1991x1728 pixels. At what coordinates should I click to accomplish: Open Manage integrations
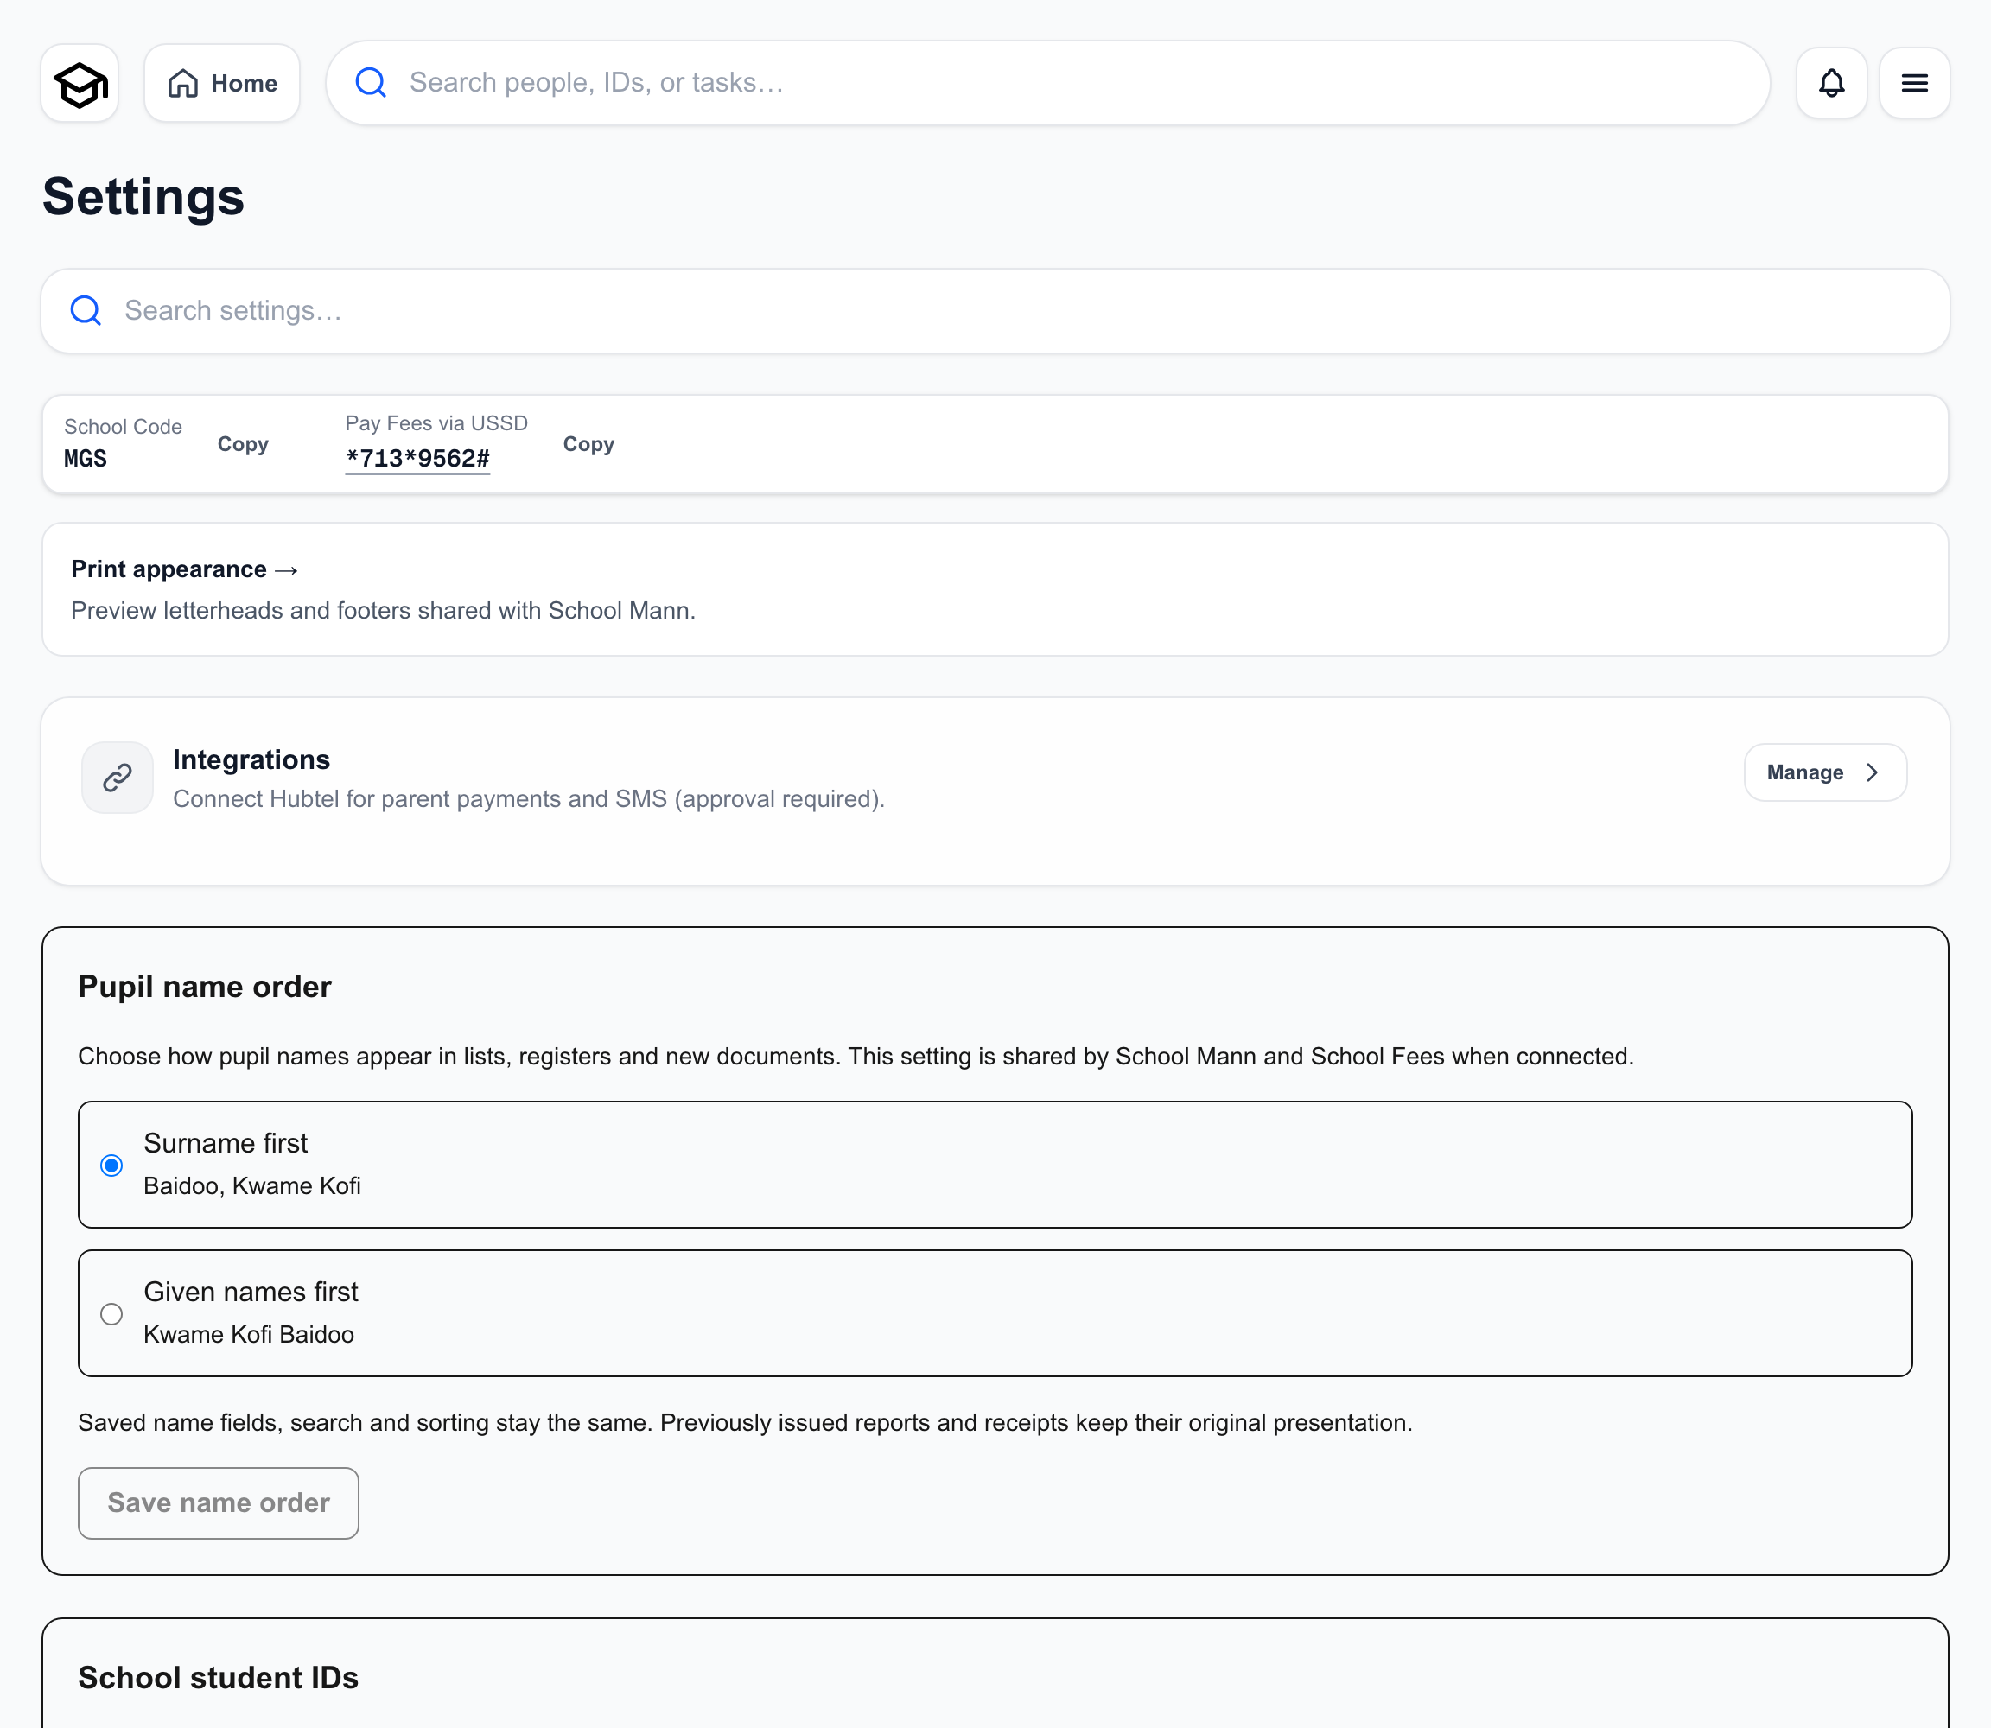1825,772
